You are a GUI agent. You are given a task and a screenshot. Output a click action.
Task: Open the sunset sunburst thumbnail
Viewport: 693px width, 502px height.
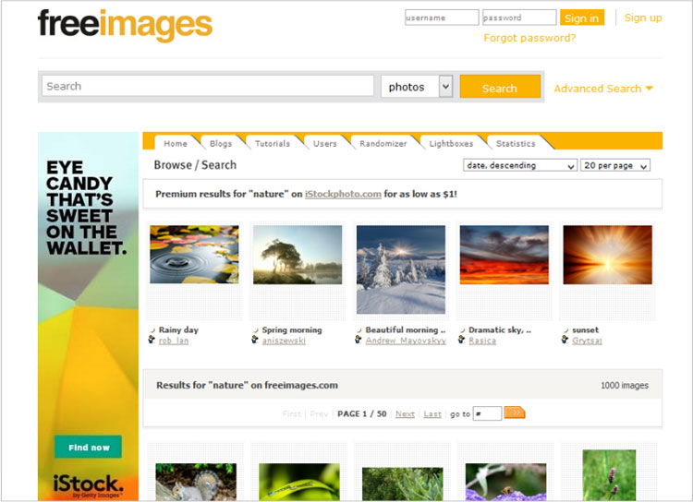[x=607, y=255]
